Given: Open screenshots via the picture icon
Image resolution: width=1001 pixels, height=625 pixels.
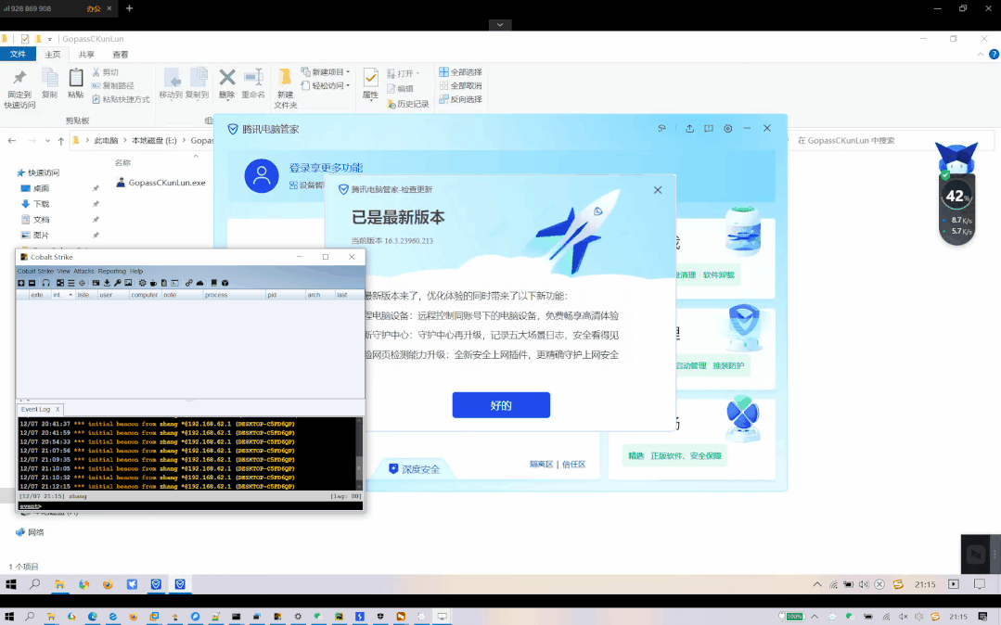Looking at the screenshot, I should (x=128, y=283).
